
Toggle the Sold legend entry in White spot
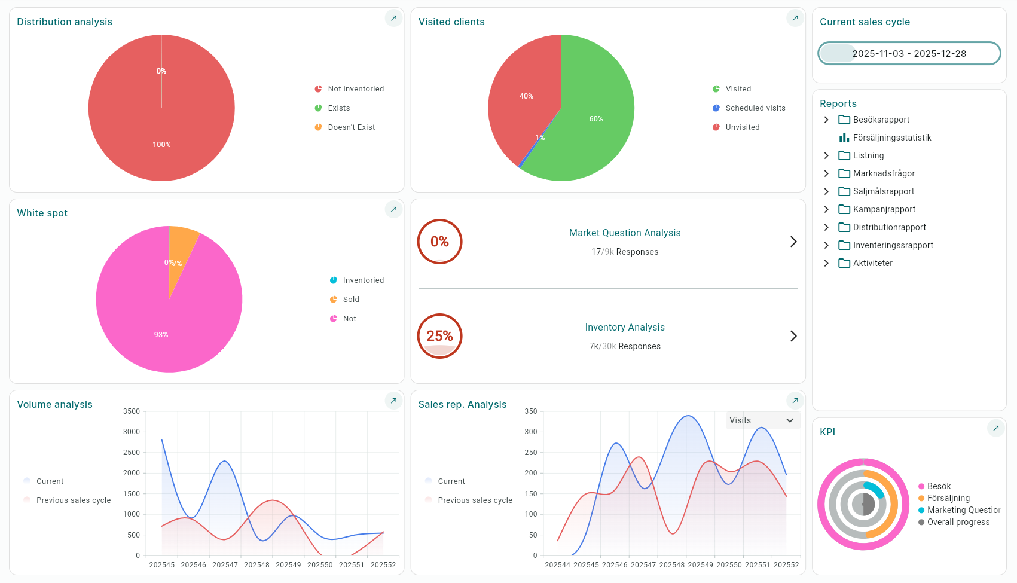344,300
